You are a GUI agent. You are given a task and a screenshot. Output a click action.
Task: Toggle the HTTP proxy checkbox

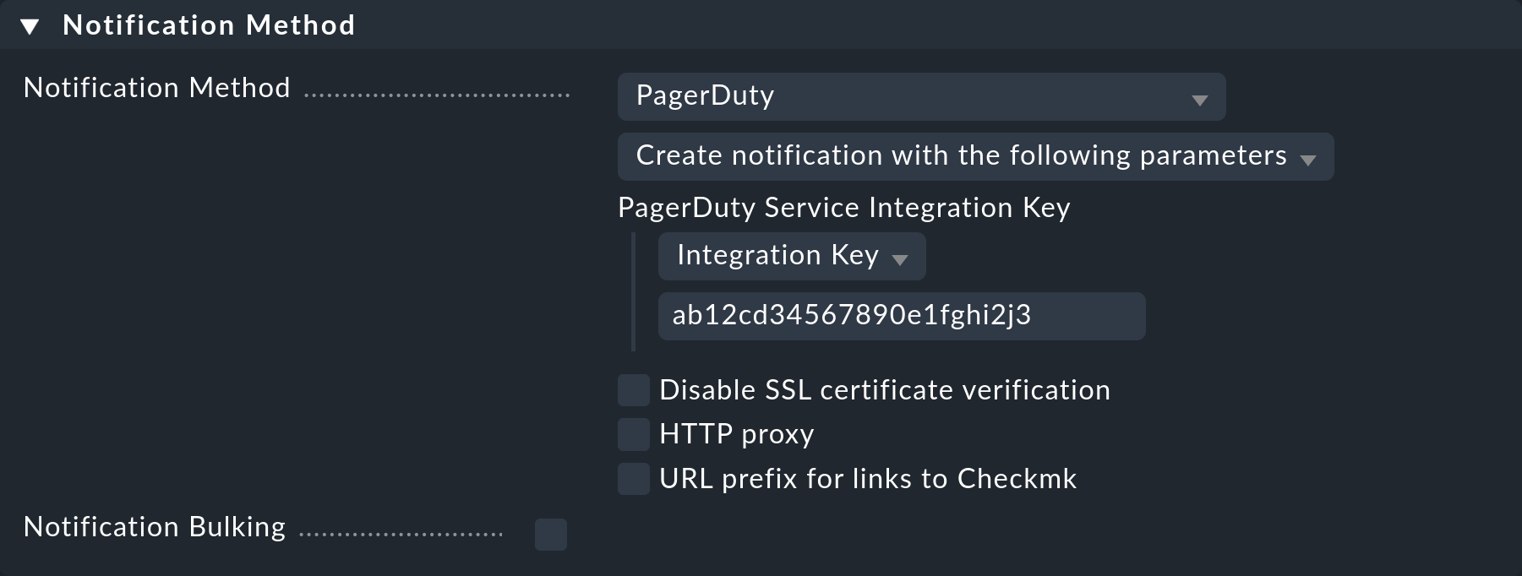click(x=633, y=434)
